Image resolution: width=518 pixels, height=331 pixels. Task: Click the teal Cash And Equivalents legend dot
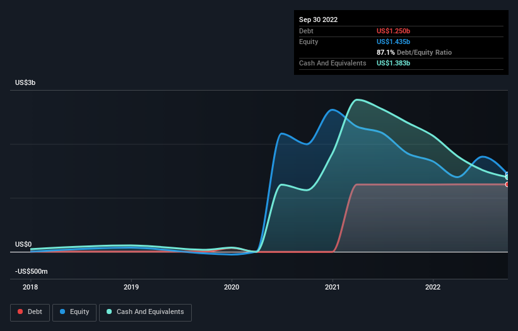coord(109,311)
